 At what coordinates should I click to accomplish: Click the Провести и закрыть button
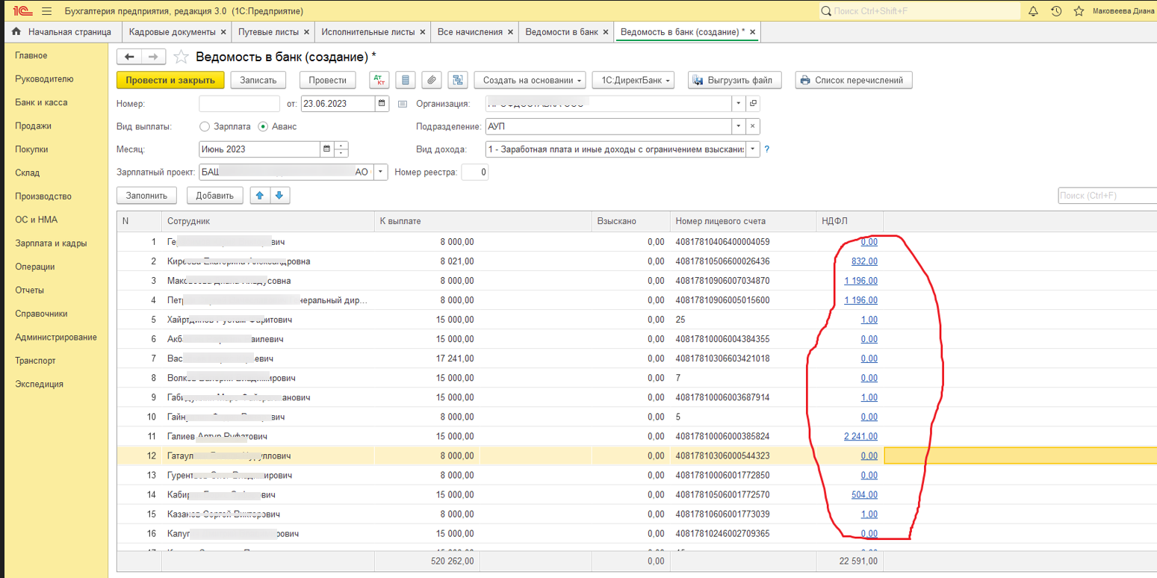(170, 81)
